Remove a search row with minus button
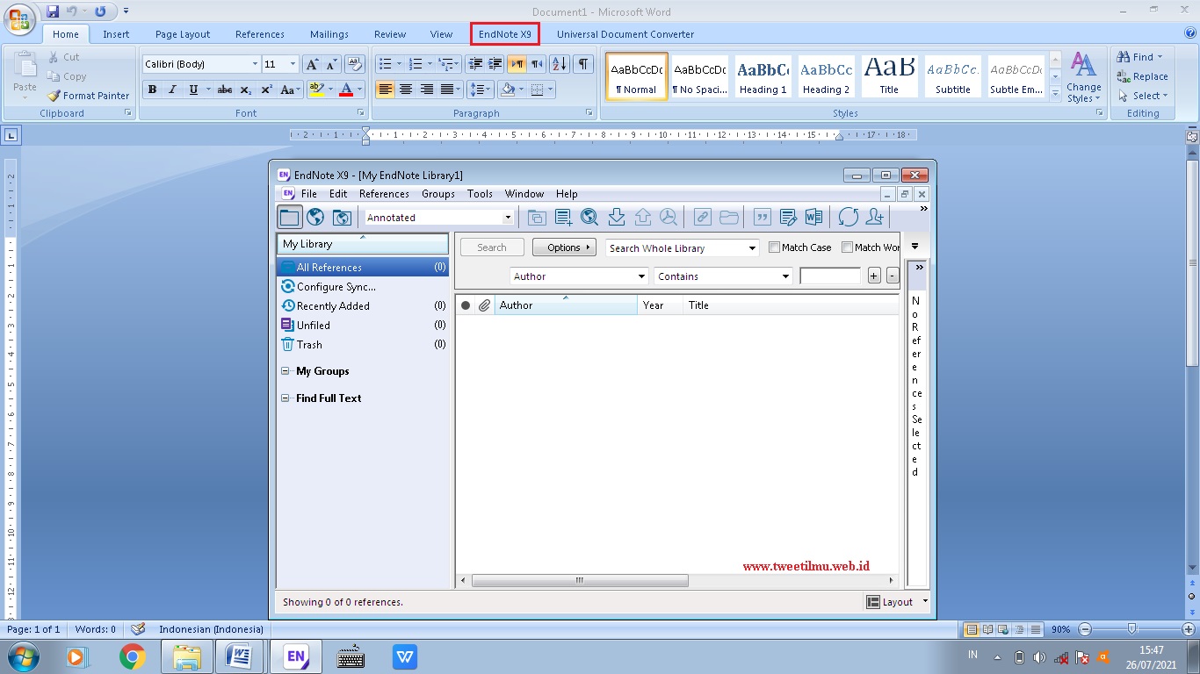The image size is (1200, 674). tap(893, 276)
